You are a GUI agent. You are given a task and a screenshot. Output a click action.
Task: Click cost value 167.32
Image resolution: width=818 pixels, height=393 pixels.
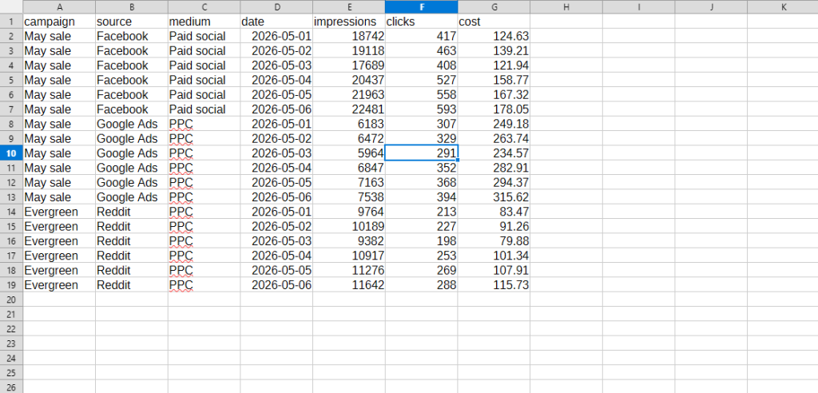pos(494,94)
